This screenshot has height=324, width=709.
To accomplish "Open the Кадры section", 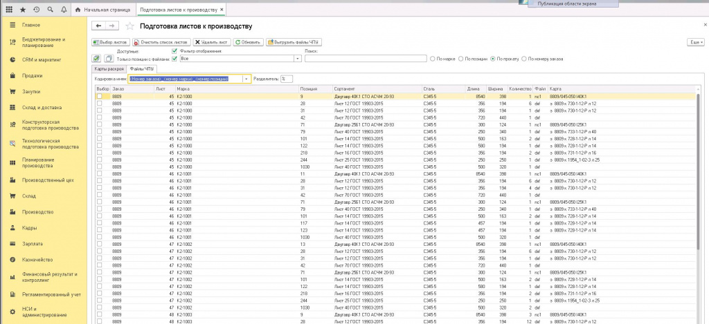I will (29, 228).
